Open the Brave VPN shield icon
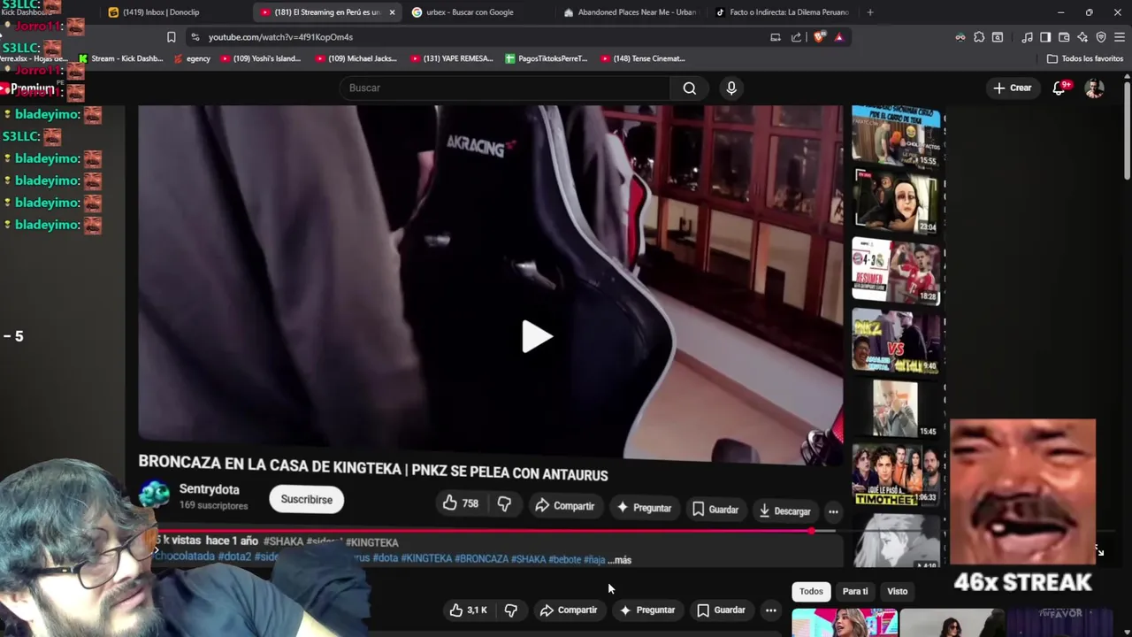The width and height of the screenshot is (1132, 637). [x=1101, y=37]
